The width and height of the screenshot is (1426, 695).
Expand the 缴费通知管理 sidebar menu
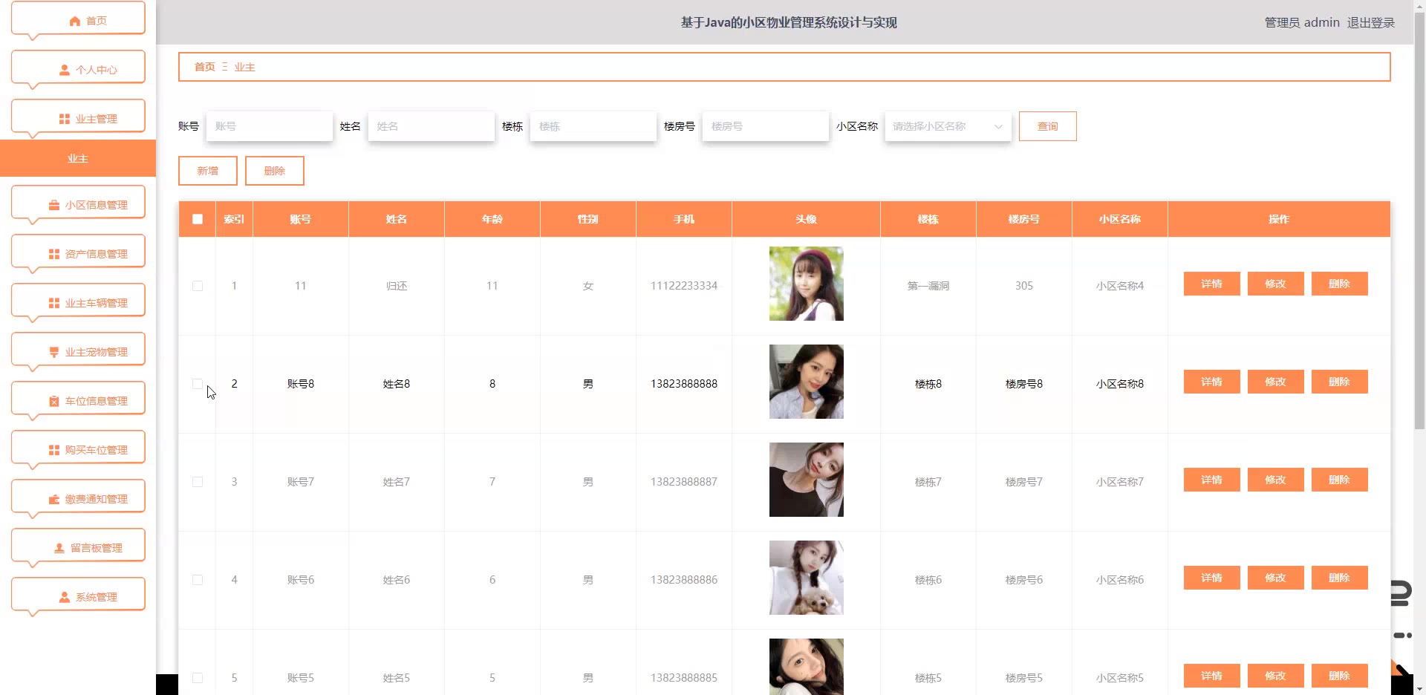(78, 499)
